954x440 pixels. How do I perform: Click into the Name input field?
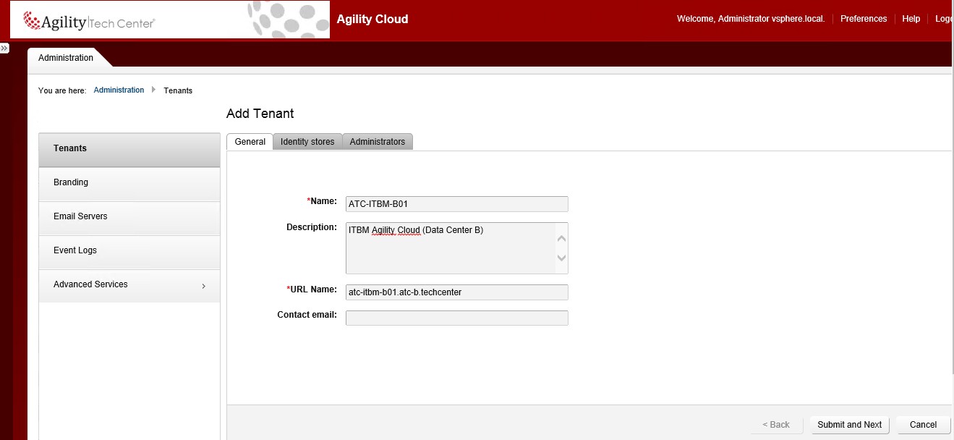point(456,204)
